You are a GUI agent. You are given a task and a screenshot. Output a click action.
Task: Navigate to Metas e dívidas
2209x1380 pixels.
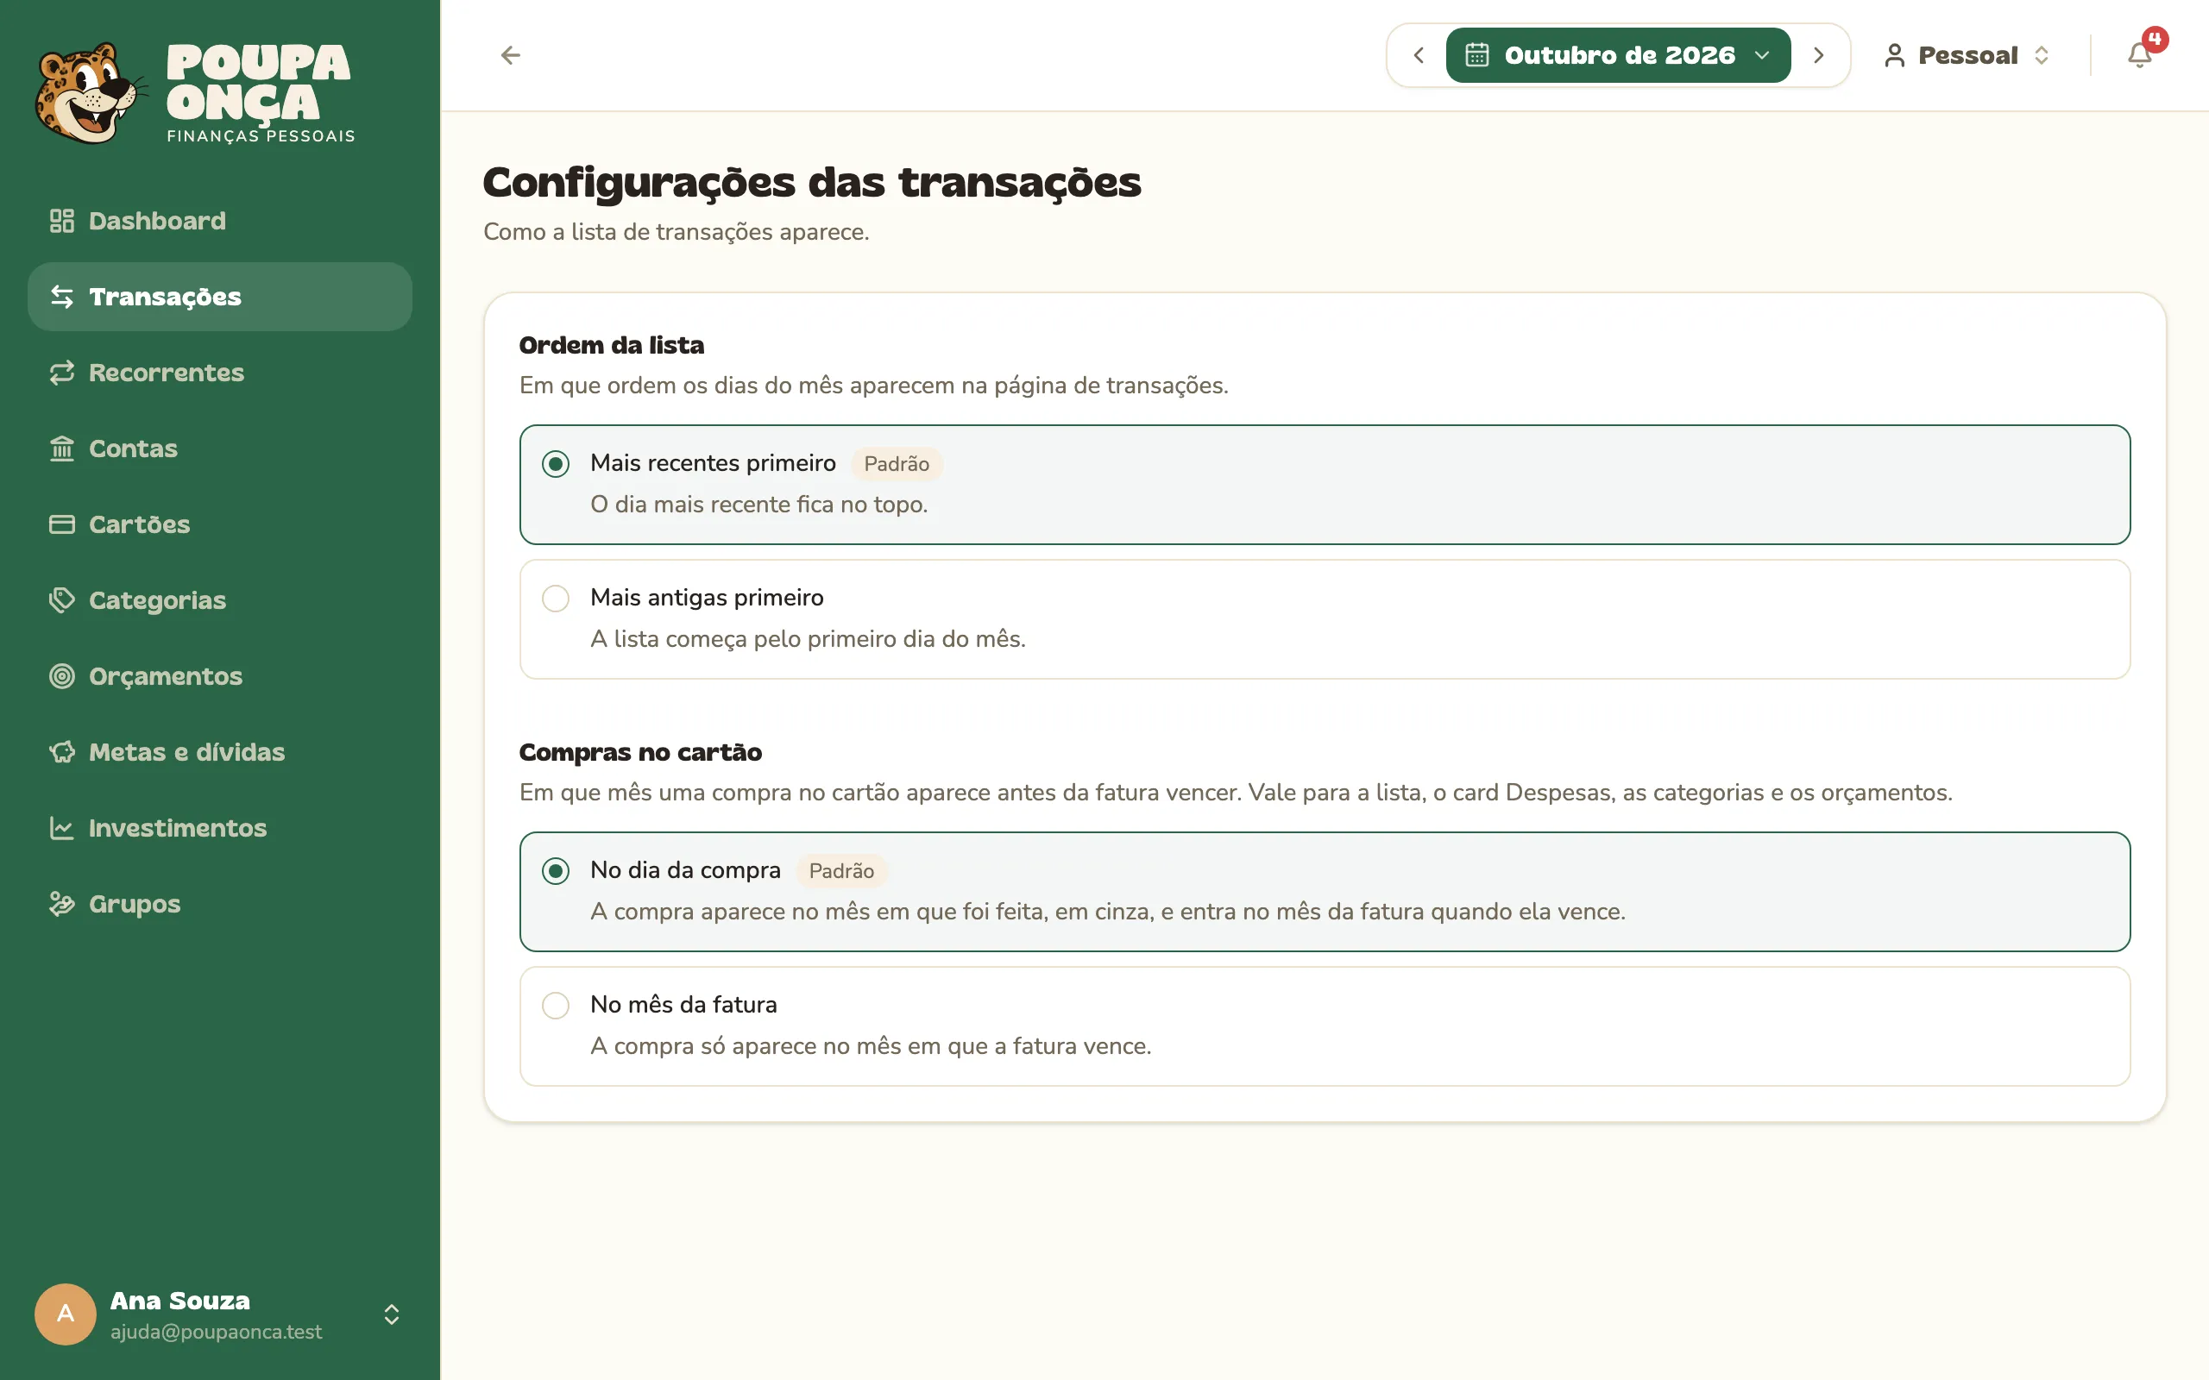(x=220, y=752)
